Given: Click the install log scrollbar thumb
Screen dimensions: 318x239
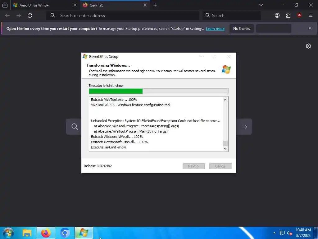Looking at the screenshot, I should (x=225, y=143).
